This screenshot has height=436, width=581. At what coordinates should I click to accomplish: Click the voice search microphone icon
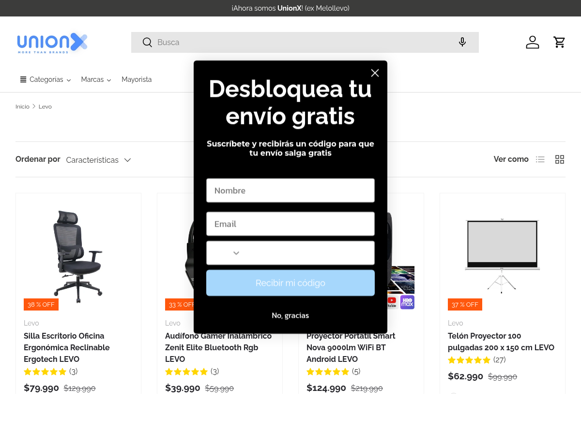[x=462, y=43]
